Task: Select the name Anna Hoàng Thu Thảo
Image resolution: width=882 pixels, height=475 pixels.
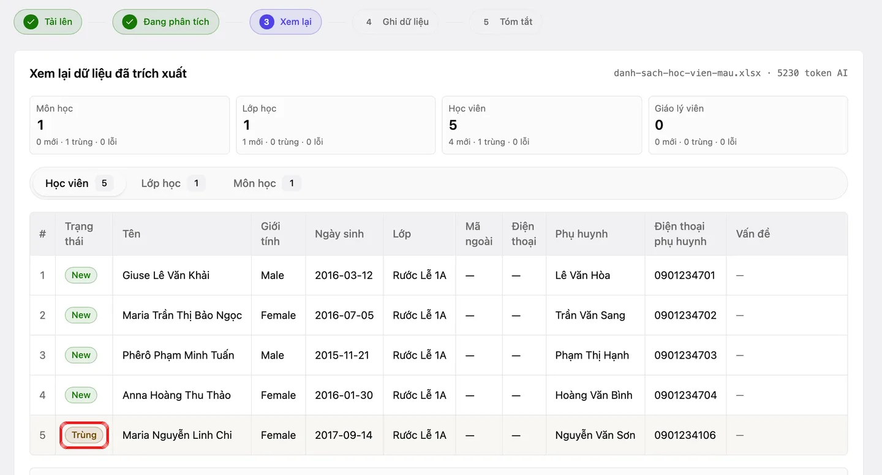Action: 176,395
